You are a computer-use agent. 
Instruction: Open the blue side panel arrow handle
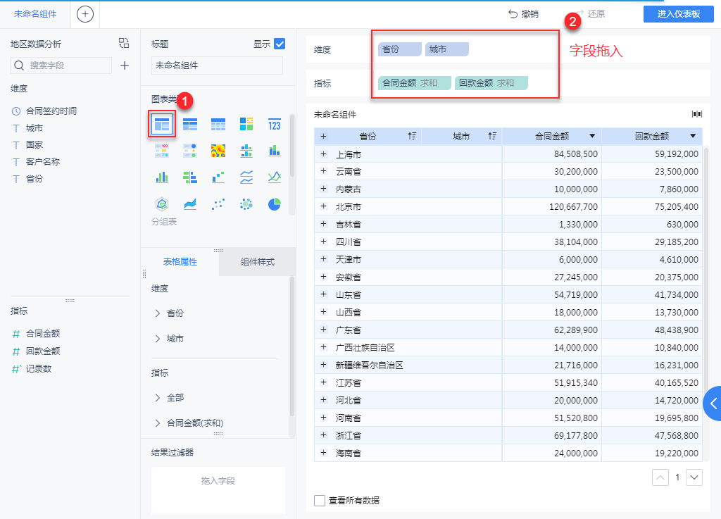pyautogui.click(x=713, y=404)
